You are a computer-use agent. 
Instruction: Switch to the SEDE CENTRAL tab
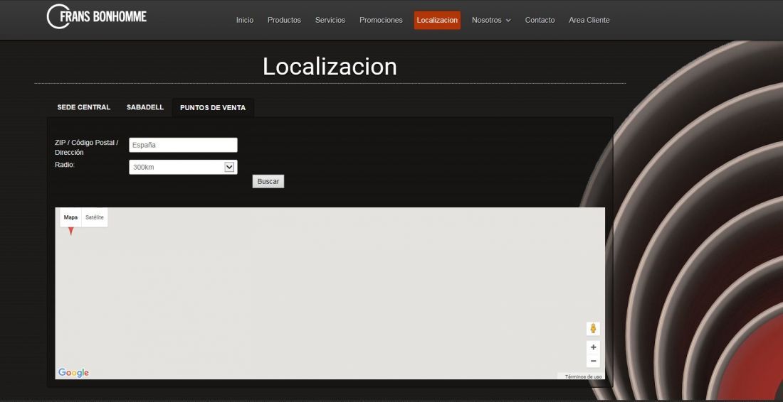pos(84,107)
